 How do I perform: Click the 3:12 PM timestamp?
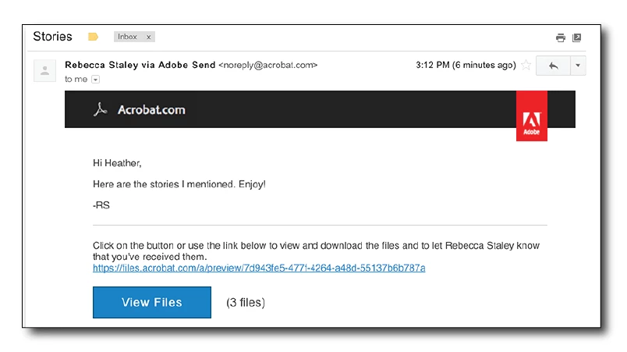click(x=466, y=66)
